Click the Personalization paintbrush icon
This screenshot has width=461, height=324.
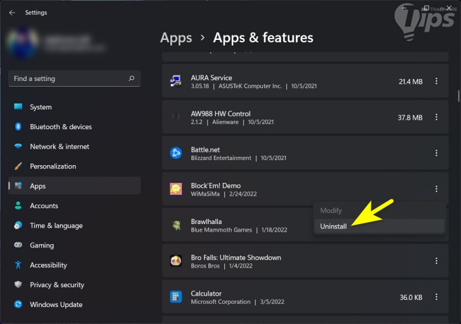tap(18, 166)
